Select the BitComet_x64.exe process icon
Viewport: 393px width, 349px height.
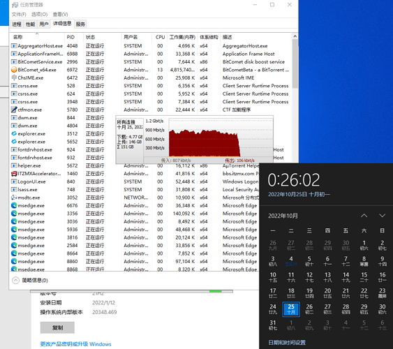tap(14, 70)
